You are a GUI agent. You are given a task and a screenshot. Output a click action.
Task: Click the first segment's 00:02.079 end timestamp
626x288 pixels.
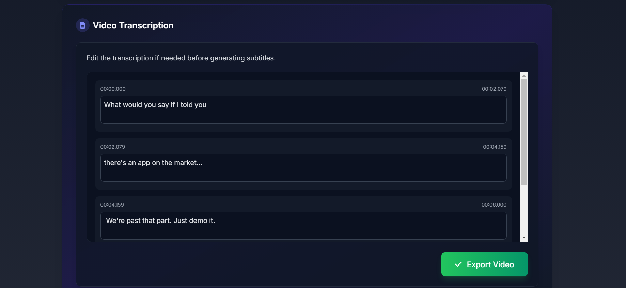coord(494,89)
